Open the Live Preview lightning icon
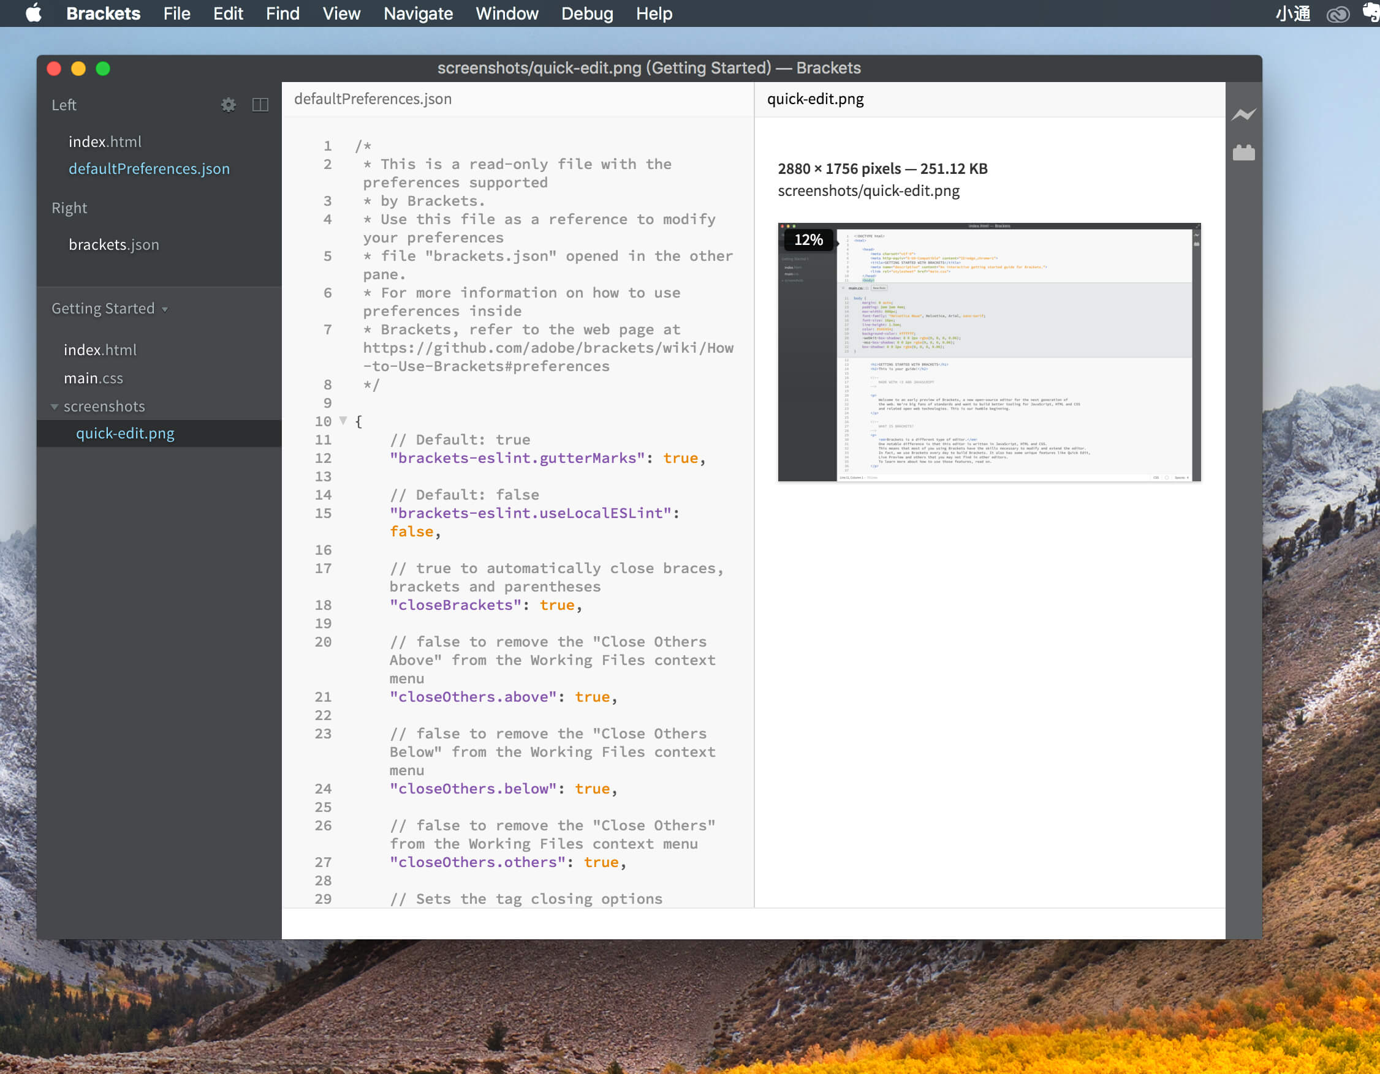This screenshot has height=1074, width=1380. (1243, 115)
